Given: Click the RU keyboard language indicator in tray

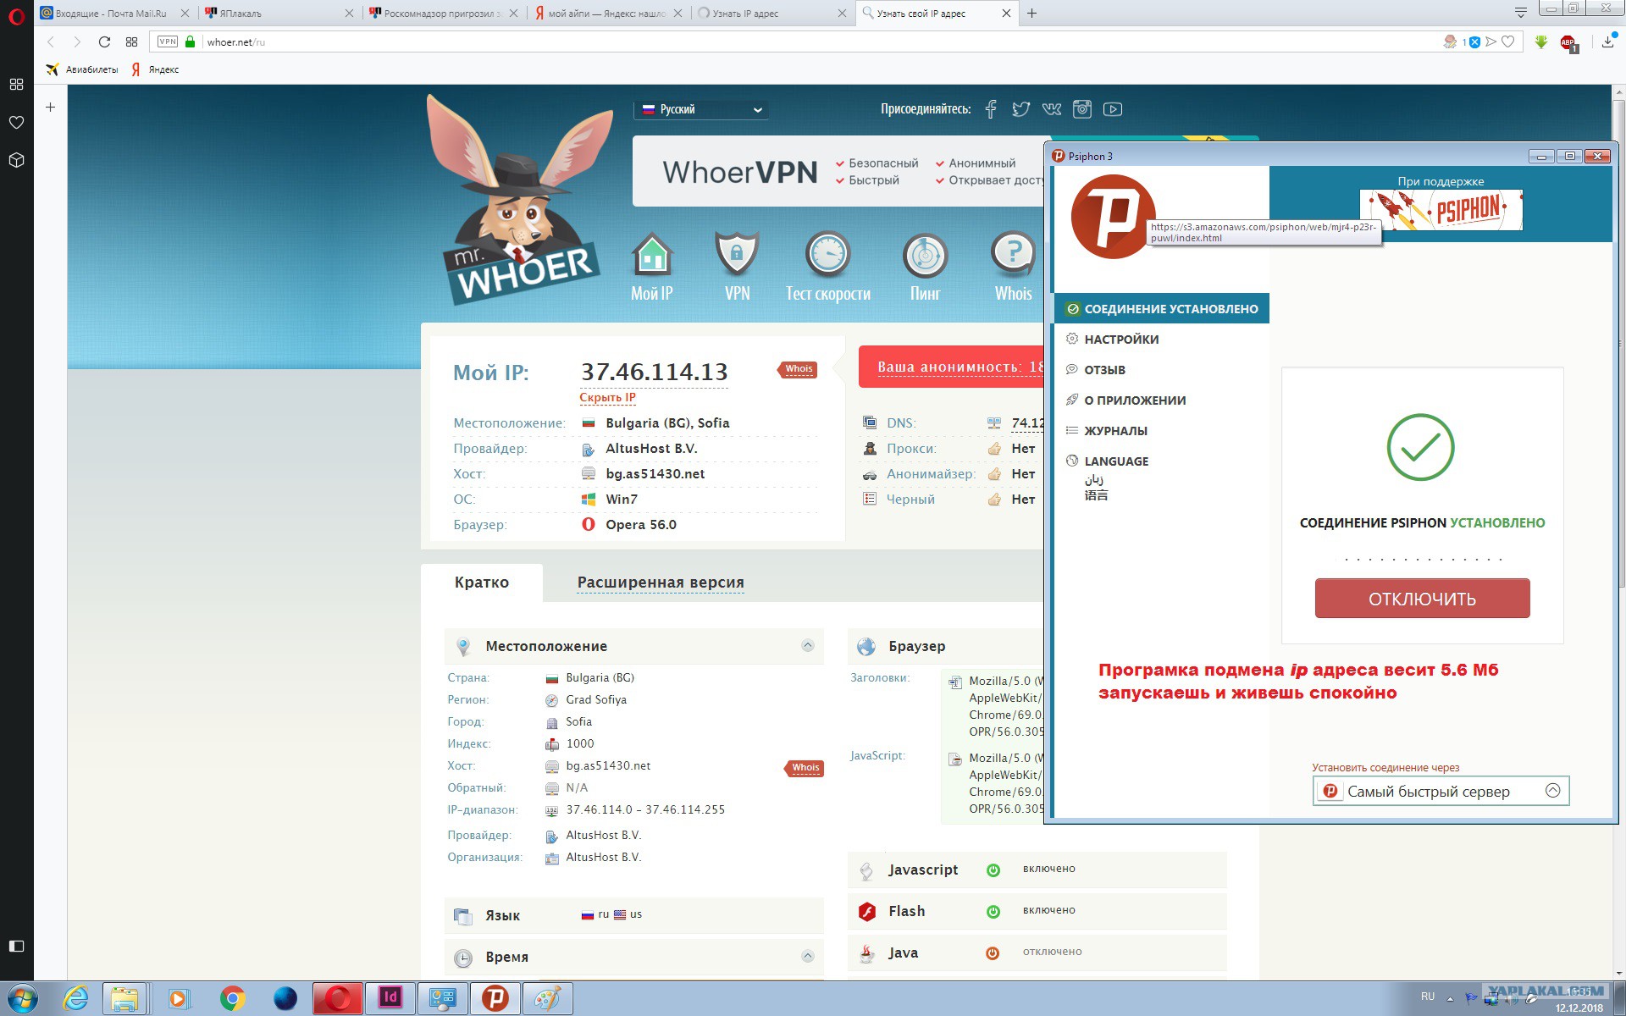Looking at the screenshot, I should [1428, 997].
